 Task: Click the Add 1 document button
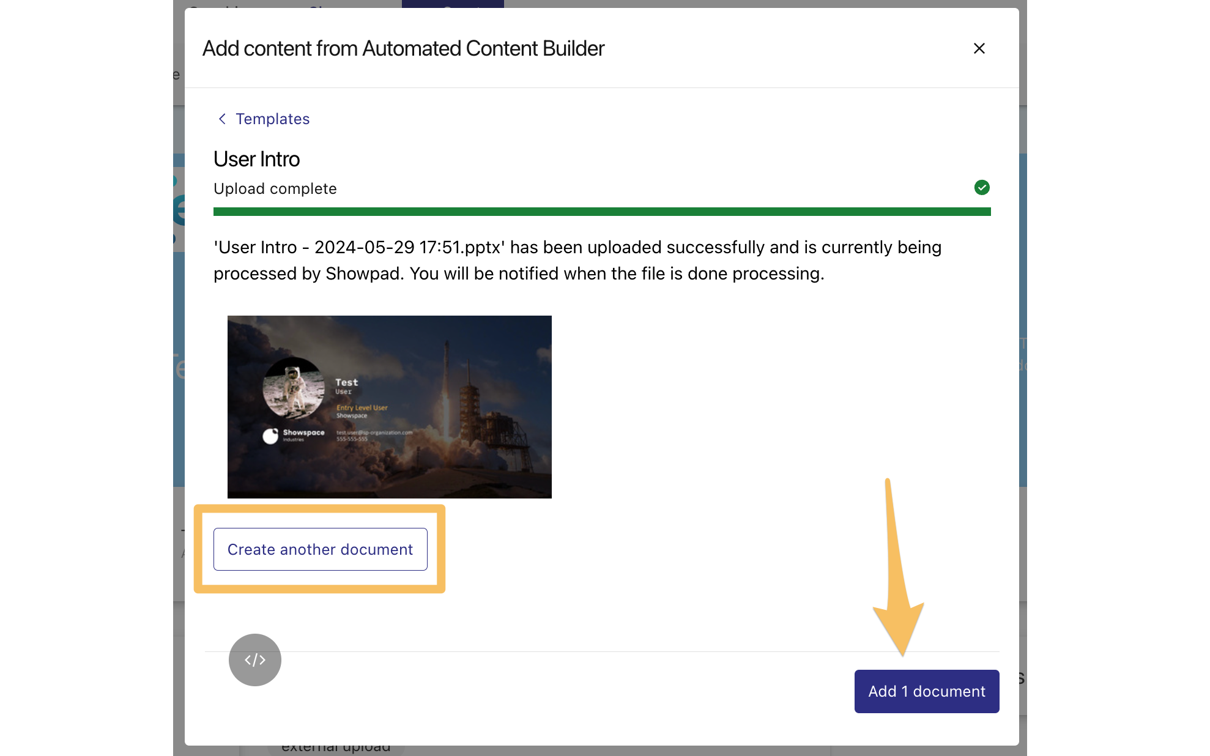click(927, 691)
